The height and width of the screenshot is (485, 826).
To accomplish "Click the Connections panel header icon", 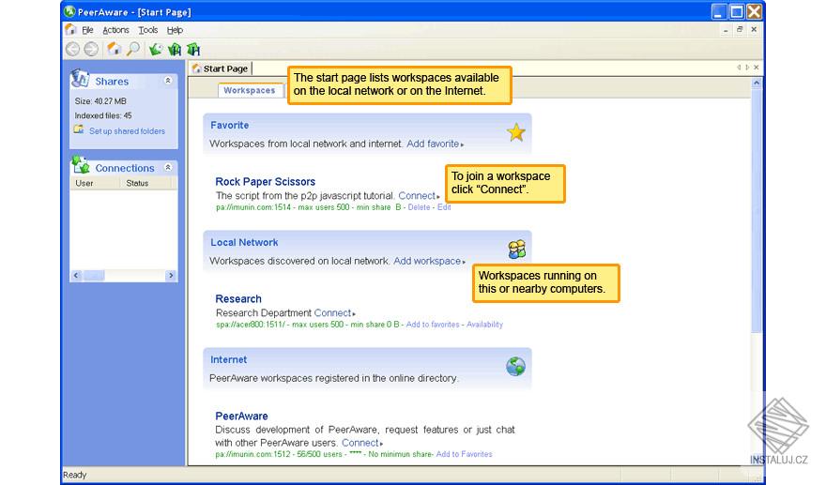I will [81, 165].
